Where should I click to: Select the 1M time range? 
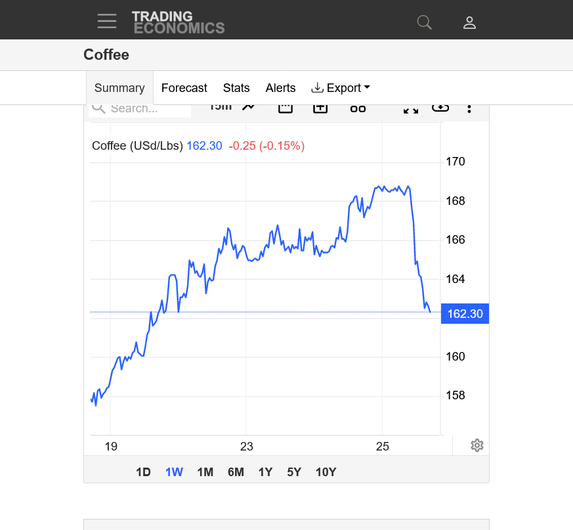[x=205, y=472]
